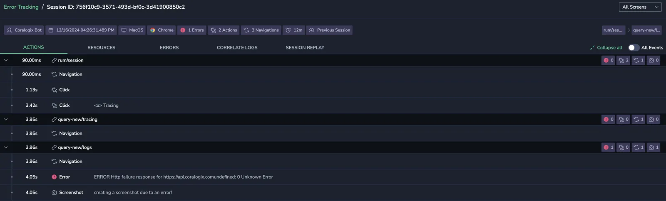Click rum/session errors count badge
This screenshot has width=666, height=201.
608,60
